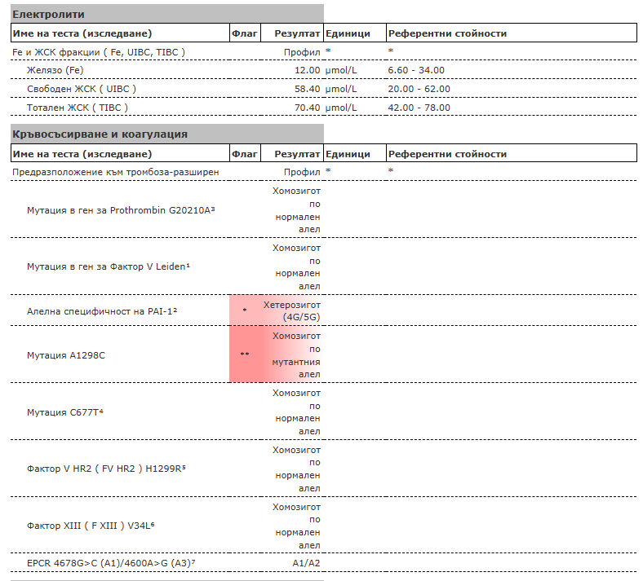
Task: Click the A1/A2 result for EPCR
Action: point(307,563)
